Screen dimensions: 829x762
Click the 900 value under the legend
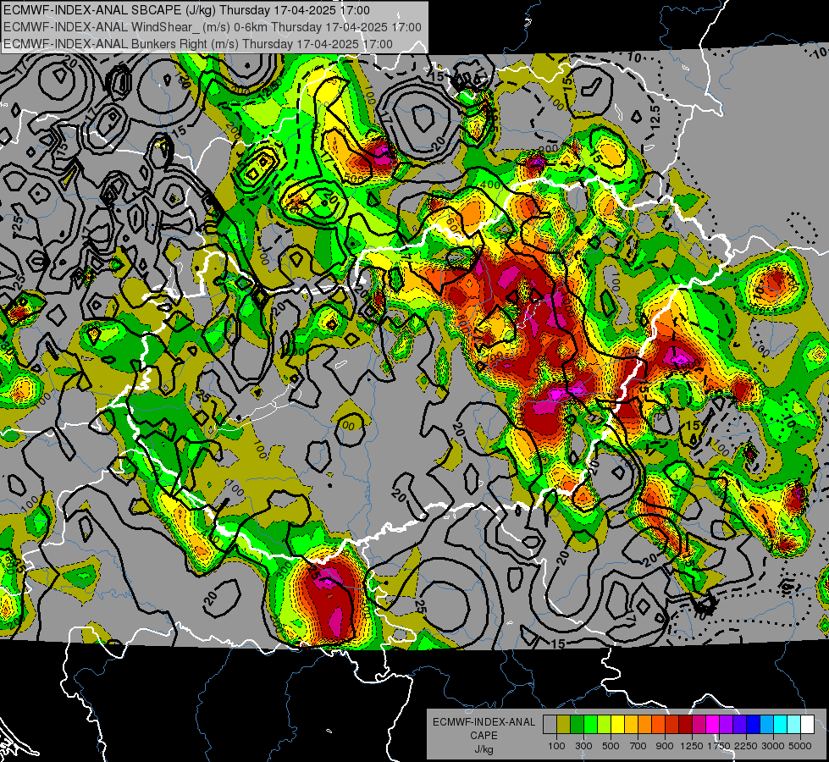(665, 746)
